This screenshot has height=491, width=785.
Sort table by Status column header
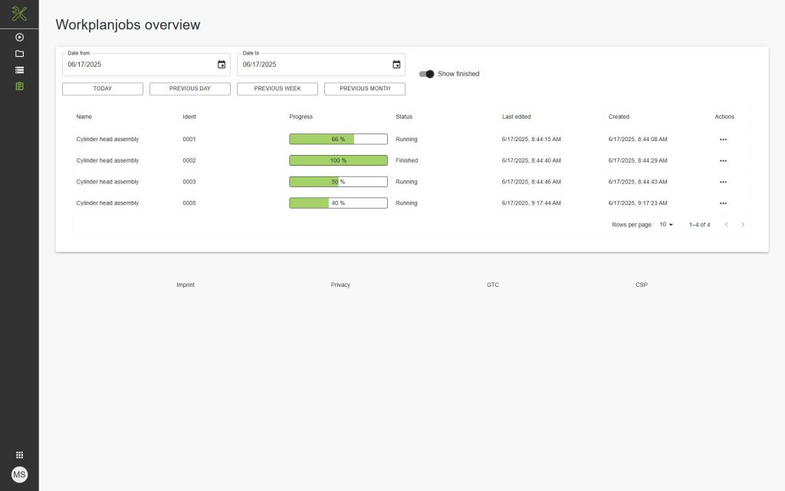tap(404, 117)
